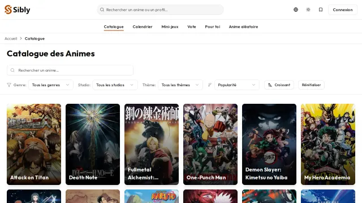362x203 pixels.
Task: Switch to the Calendrier tab
Action: coord(143,27)
